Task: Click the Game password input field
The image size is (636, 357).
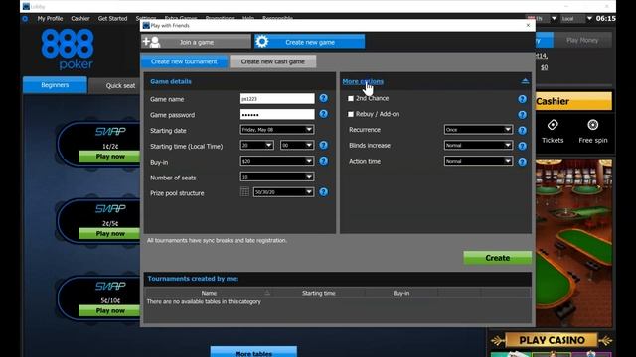Action: (277, 115)
